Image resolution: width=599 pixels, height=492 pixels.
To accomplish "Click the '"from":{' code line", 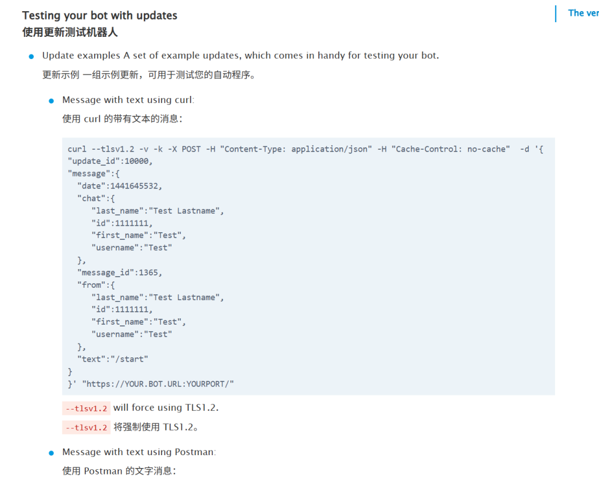I will coord(96,285).
